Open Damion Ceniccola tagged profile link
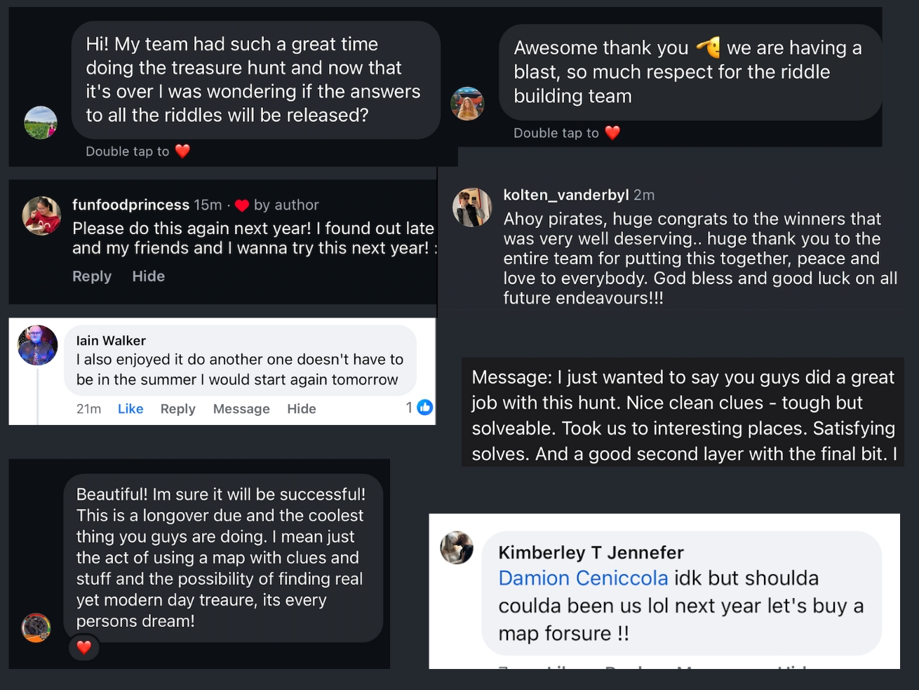919x690 pixels. [x=583, y=578]
